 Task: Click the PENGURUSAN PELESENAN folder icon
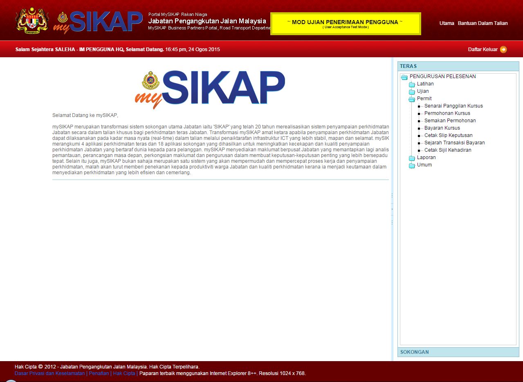[404, 77]
